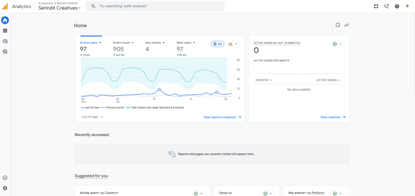Toggle the benchmarking On button

(x=218, y=44)
